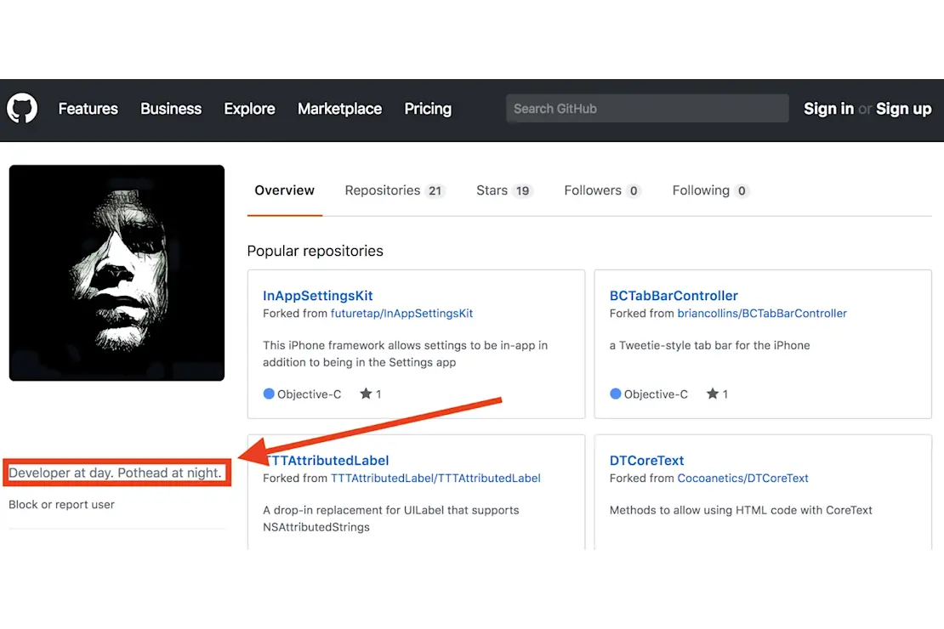944x629 pixels.
Task: Switch to the Stars tab
Action: (504, 190)
